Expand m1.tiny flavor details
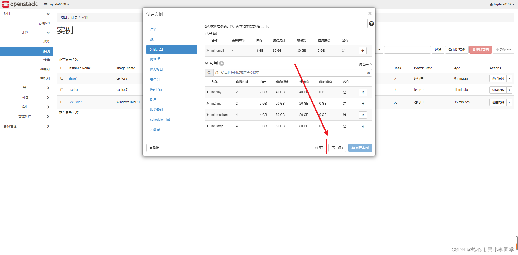 [207, 92]
